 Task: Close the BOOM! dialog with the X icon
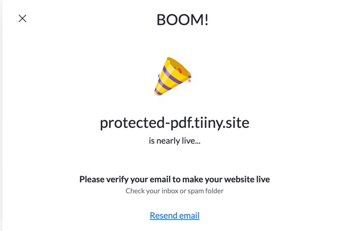[23, 18]
